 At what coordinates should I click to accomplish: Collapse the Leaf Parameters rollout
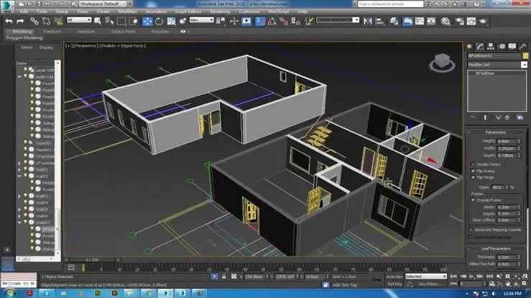point(496,248)
